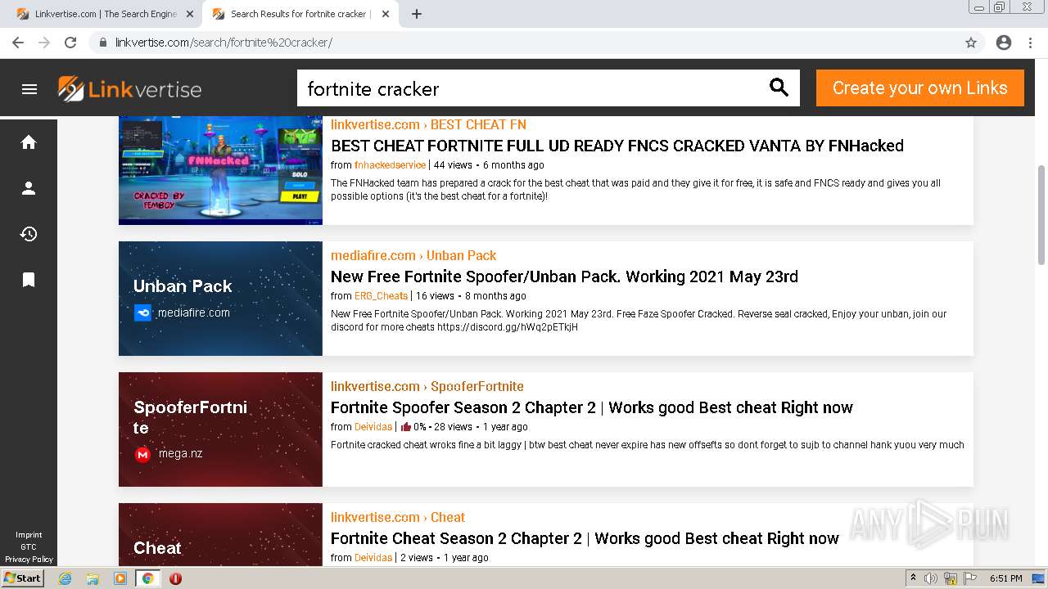Image resolution: width=1048 pixels, height=589 pixels.
Task: Open Chrome profile avatar
Action: (x=1004, y=43)
